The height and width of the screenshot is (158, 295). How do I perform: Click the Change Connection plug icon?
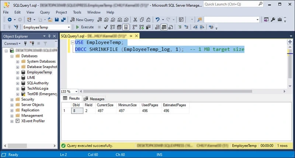[16, 27]
